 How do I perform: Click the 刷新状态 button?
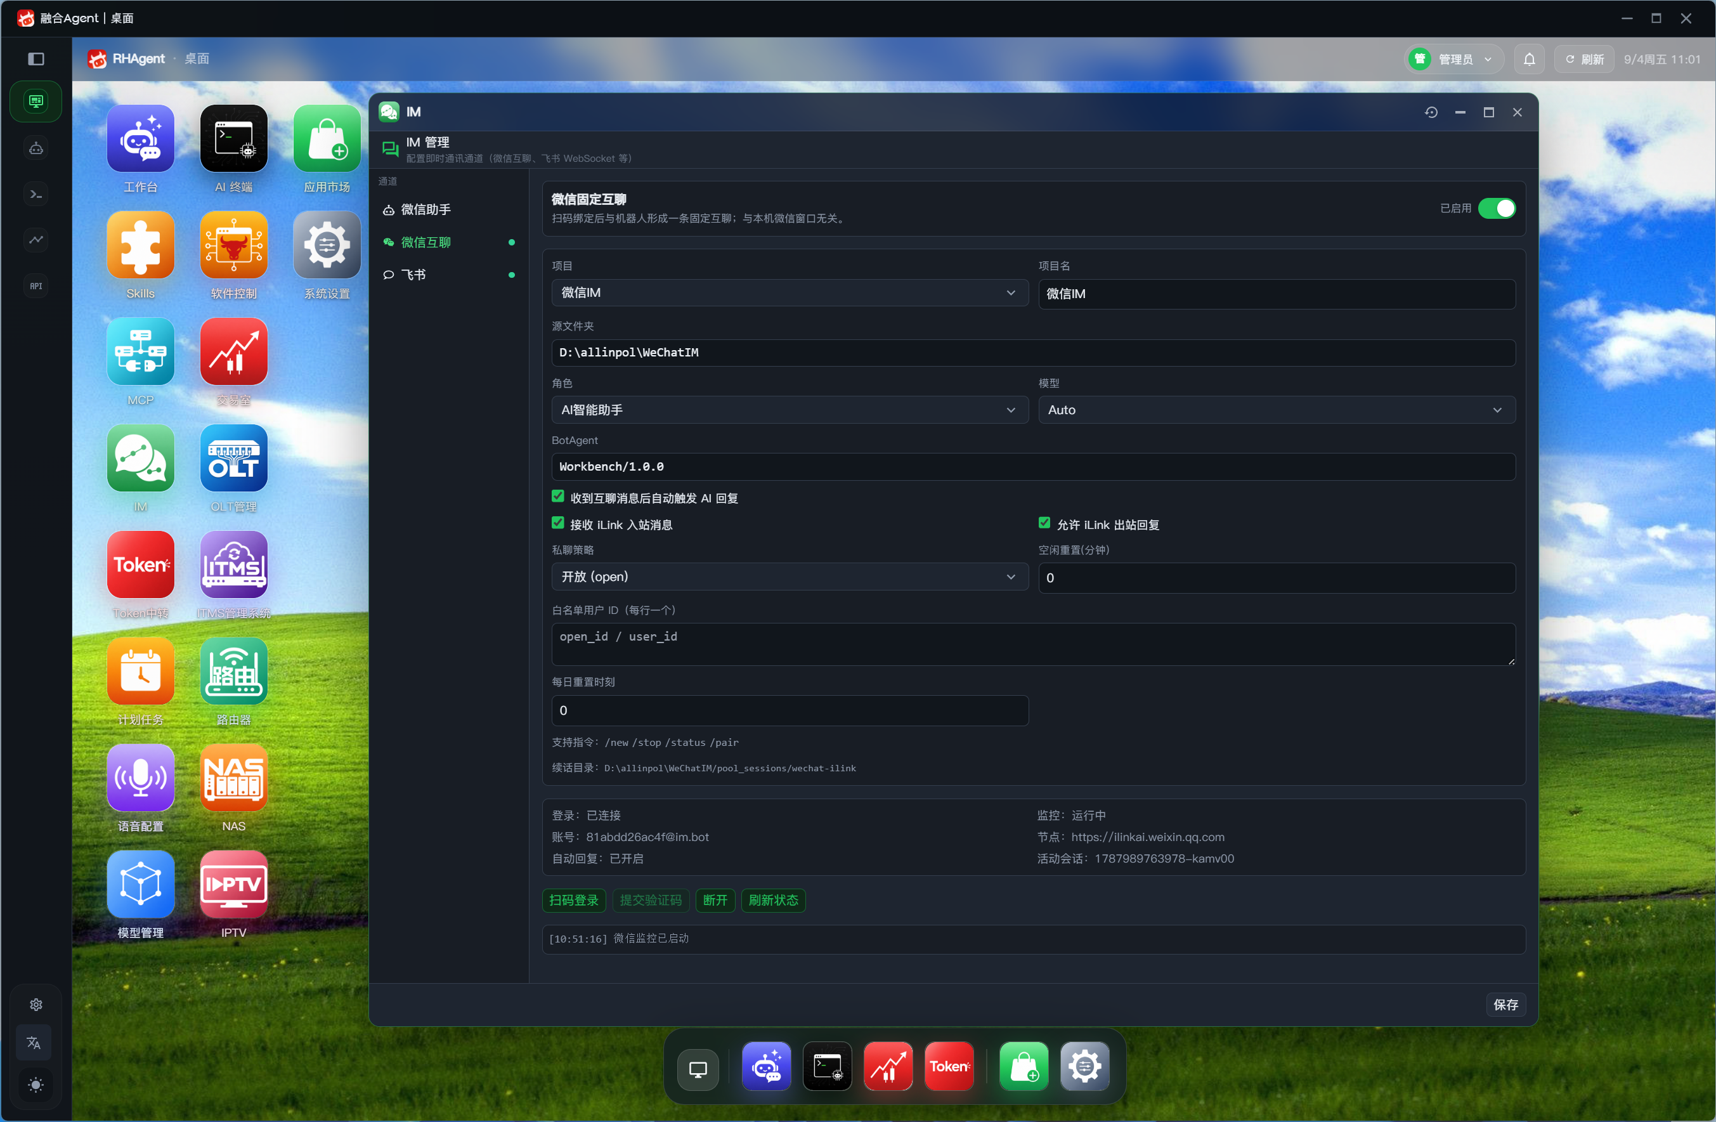coord(773,901)
